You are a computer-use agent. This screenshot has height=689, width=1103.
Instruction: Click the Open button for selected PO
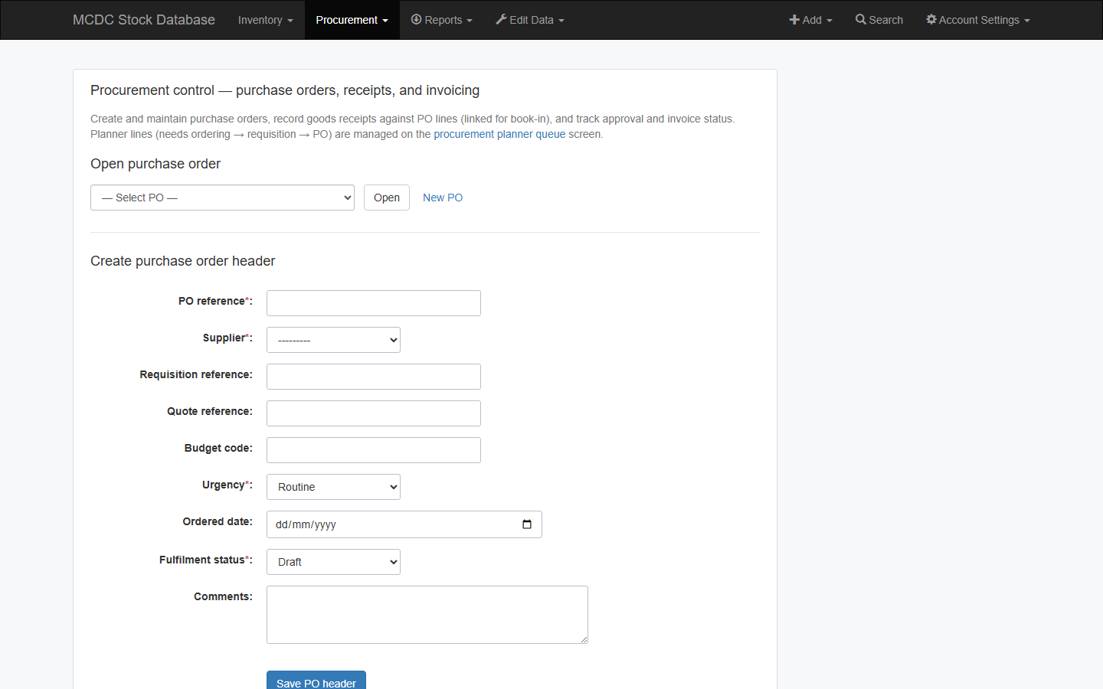point(387,198)
